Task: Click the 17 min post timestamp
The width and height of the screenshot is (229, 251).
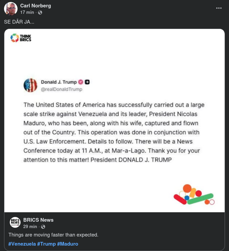Action: pyautogui.click(x=27, y=12)
